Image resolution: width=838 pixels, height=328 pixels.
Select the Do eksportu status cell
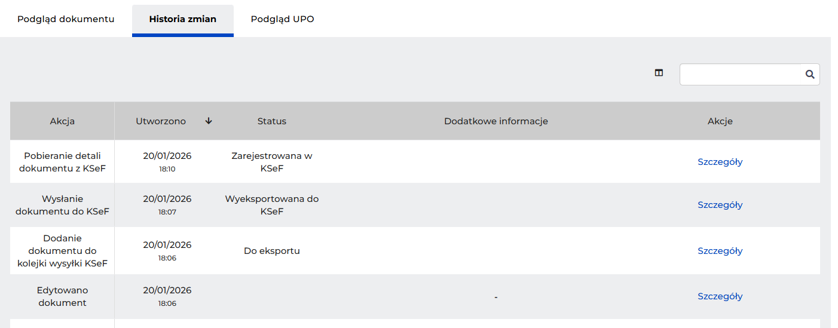[272, 251]
